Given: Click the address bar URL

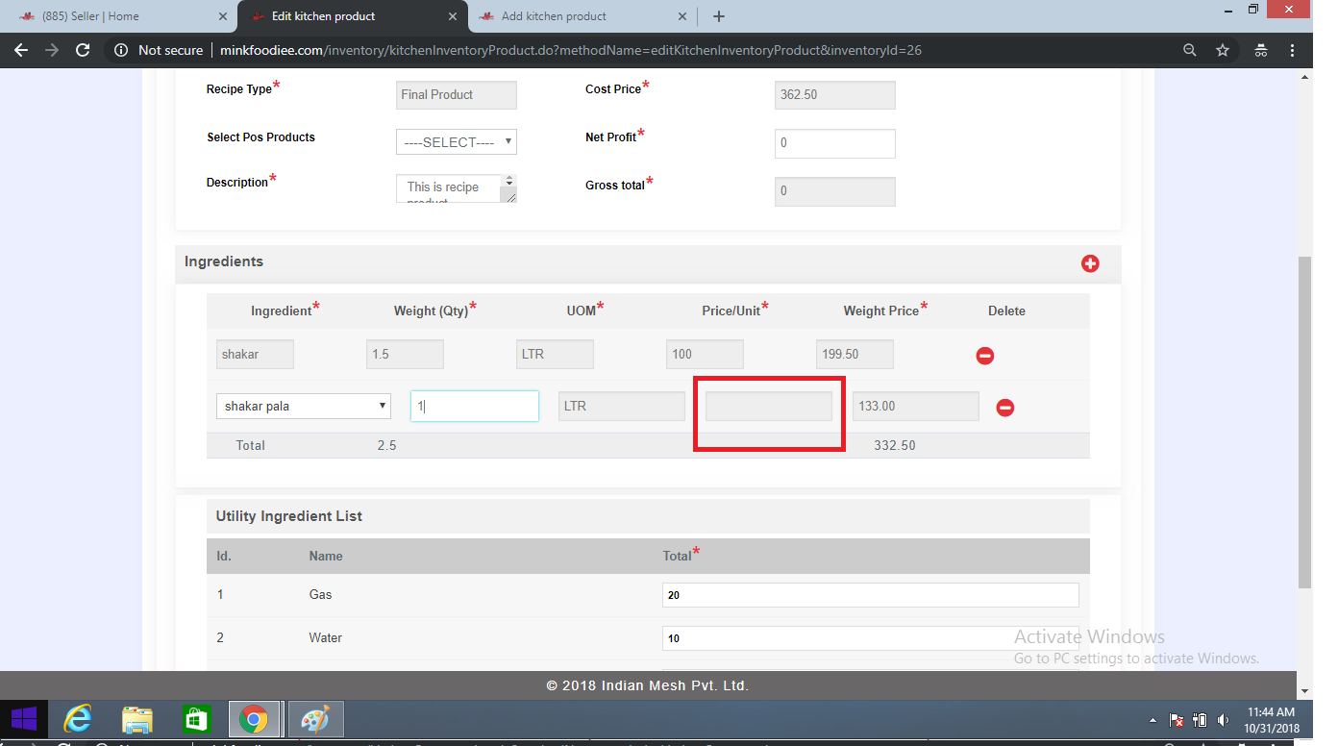Looking at the screenshot, I should tap(571, 50).
